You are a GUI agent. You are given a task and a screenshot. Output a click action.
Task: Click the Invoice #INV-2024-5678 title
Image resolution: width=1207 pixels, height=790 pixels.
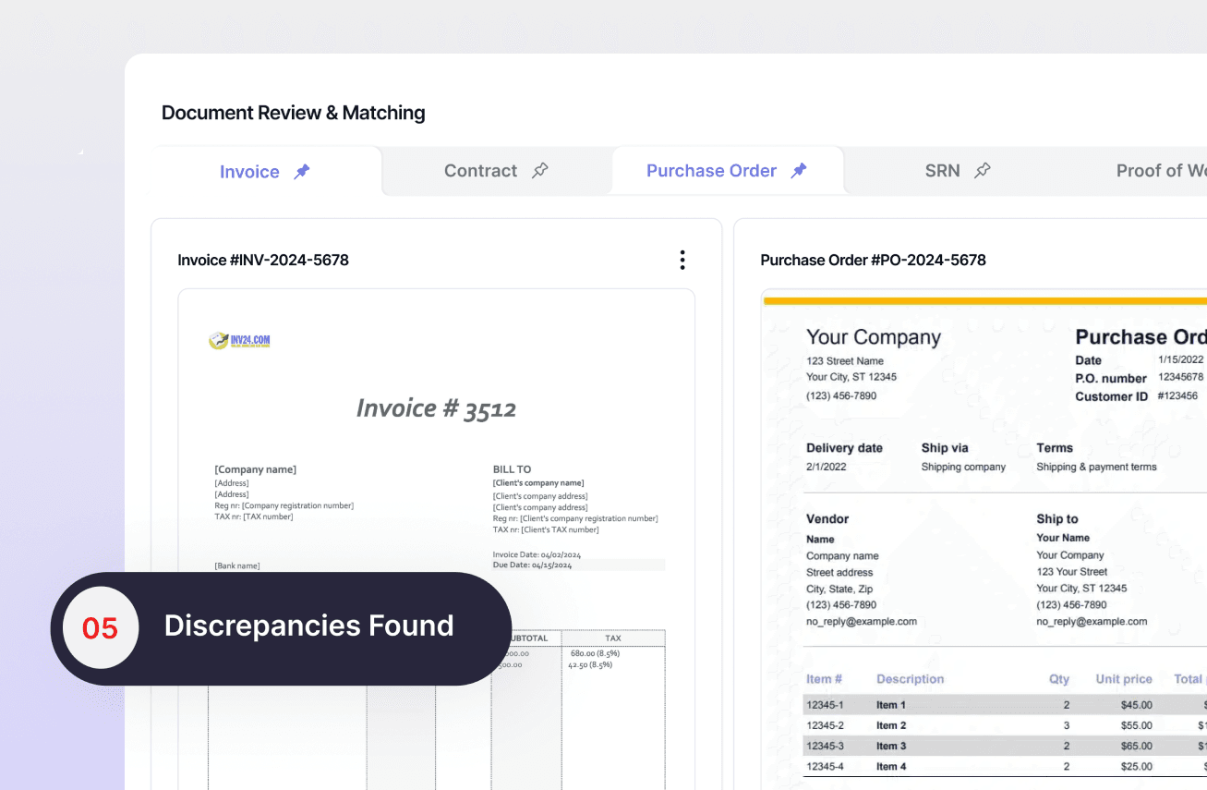[x=263, y=260]
